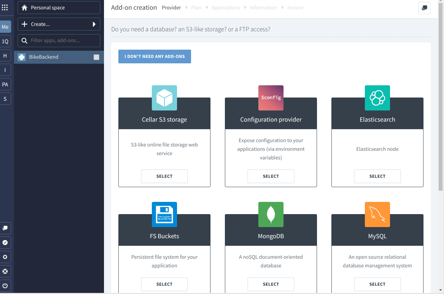This screenshot has height=294, width=444.
Task: Click the MySQL card title
Action: coord(377,236)
